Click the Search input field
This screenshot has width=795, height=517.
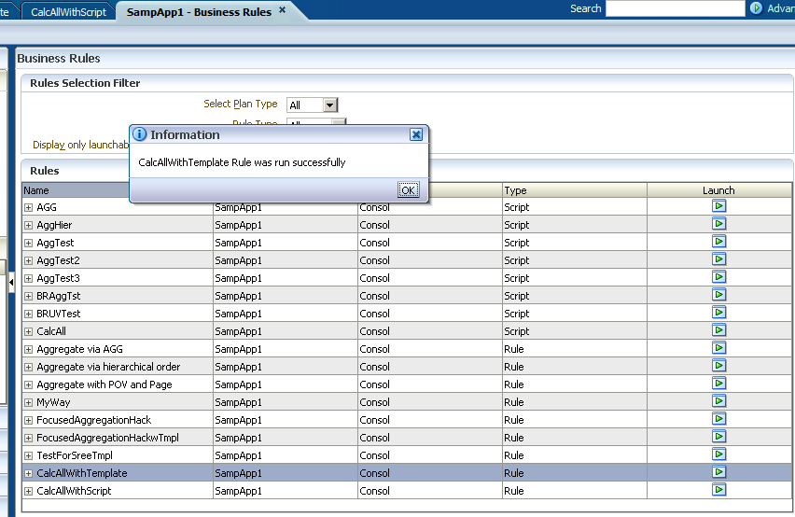tap(675, 8)
